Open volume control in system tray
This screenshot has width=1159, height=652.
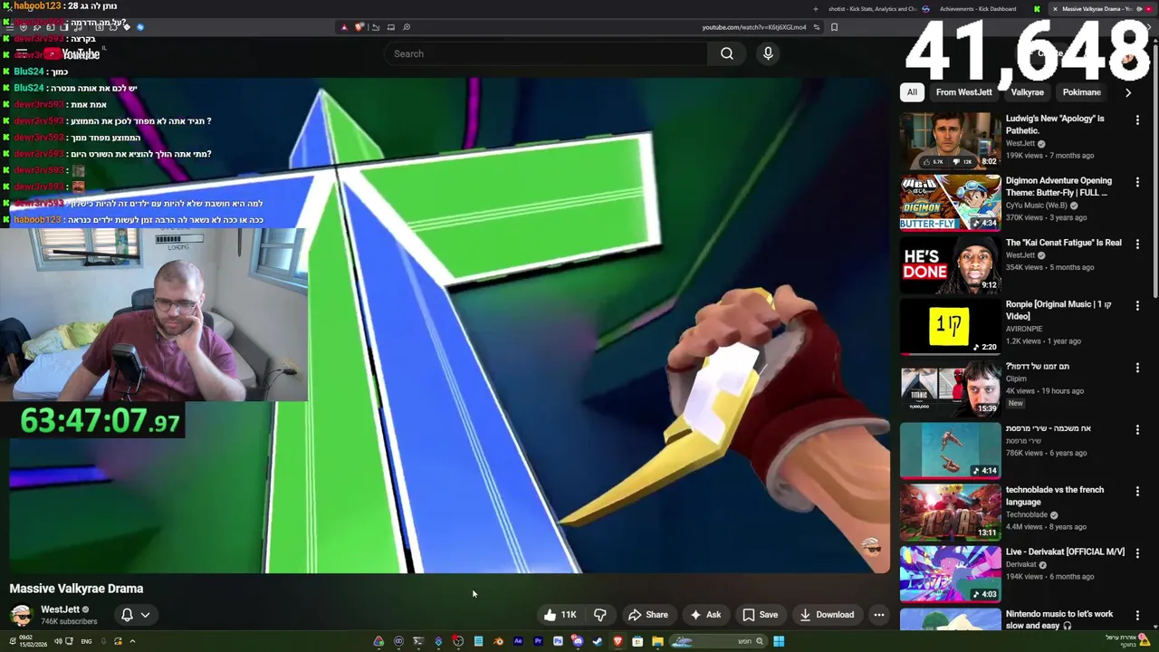click(x=57, y=641)
